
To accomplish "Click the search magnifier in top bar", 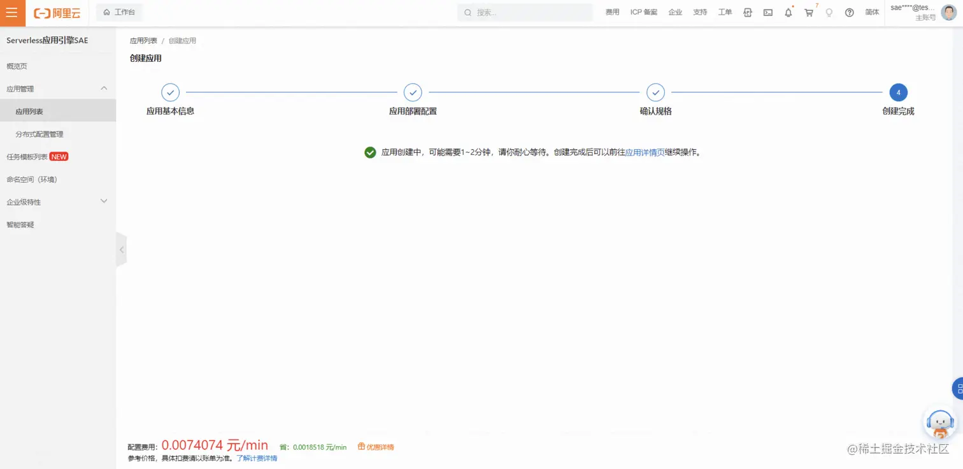I will coord(468,12).
